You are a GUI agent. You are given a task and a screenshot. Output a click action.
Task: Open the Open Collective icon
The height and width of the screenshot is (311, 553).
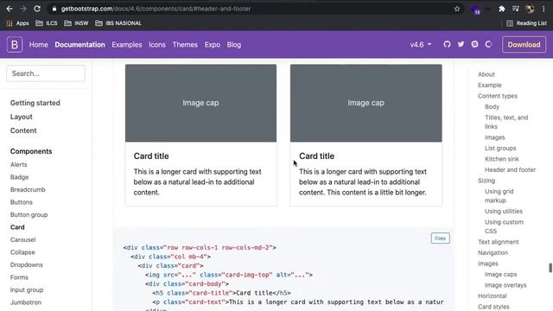coord(488,44)
